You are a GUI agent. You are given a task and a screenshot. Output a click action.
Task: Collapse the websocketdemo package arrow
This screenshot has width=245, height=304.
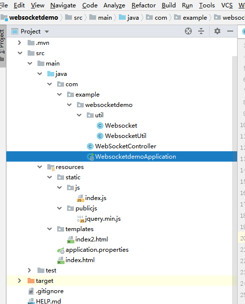(x=70, y=104)
